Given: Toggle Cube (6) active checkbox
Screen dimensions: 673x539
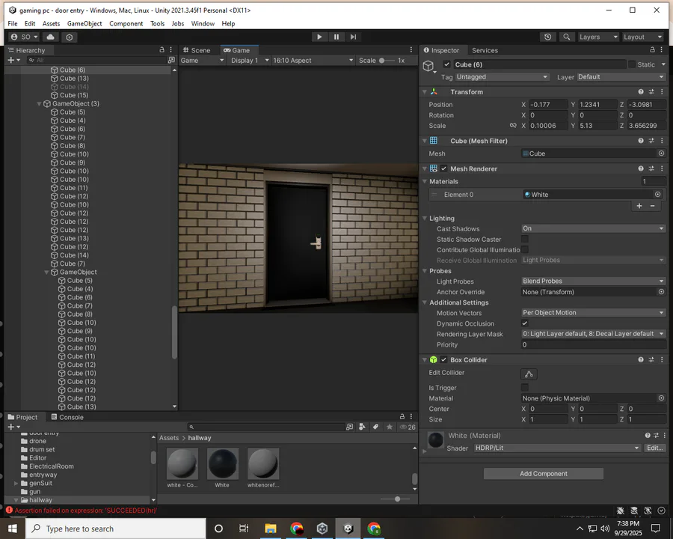Looking at the screenshot, I should coord(447,64).
